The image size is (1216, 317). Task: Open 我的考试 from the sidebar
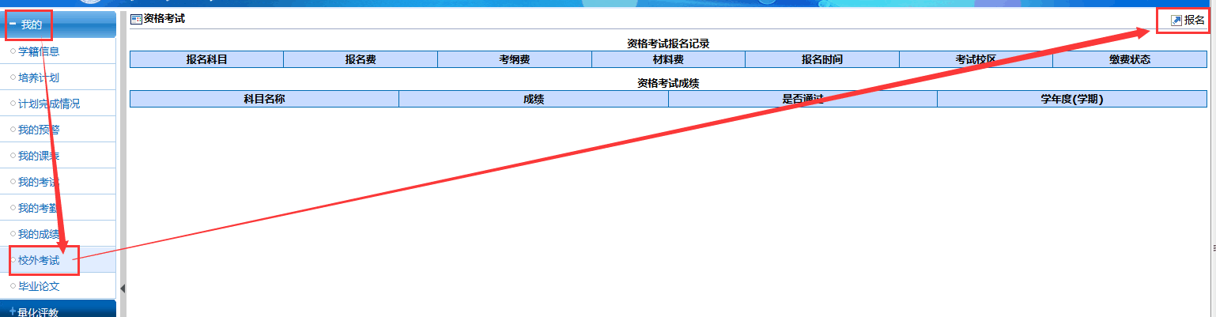point(39,182)
